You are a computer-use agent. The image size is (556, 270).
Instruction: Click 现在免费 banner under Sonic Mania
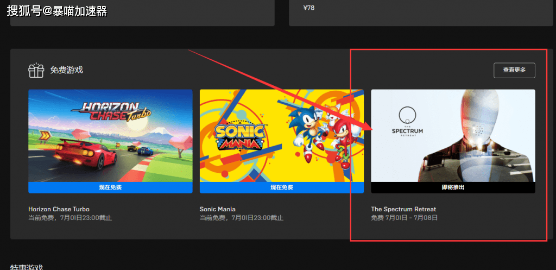pyautogui.click(x=281, y=187)
